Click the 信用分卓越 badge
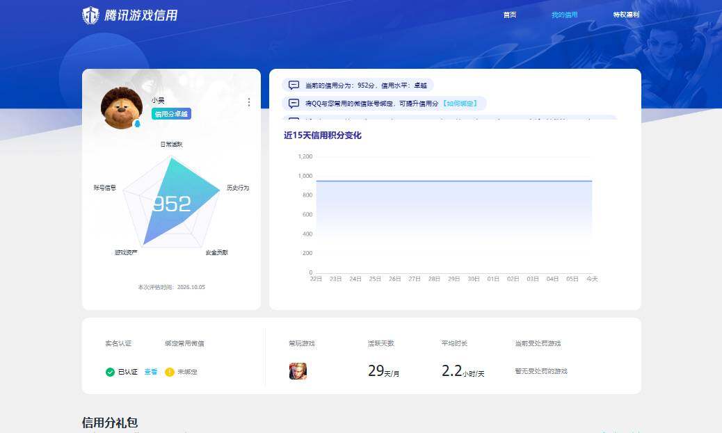This screenshot has width=722, height=433. [171, 114]
